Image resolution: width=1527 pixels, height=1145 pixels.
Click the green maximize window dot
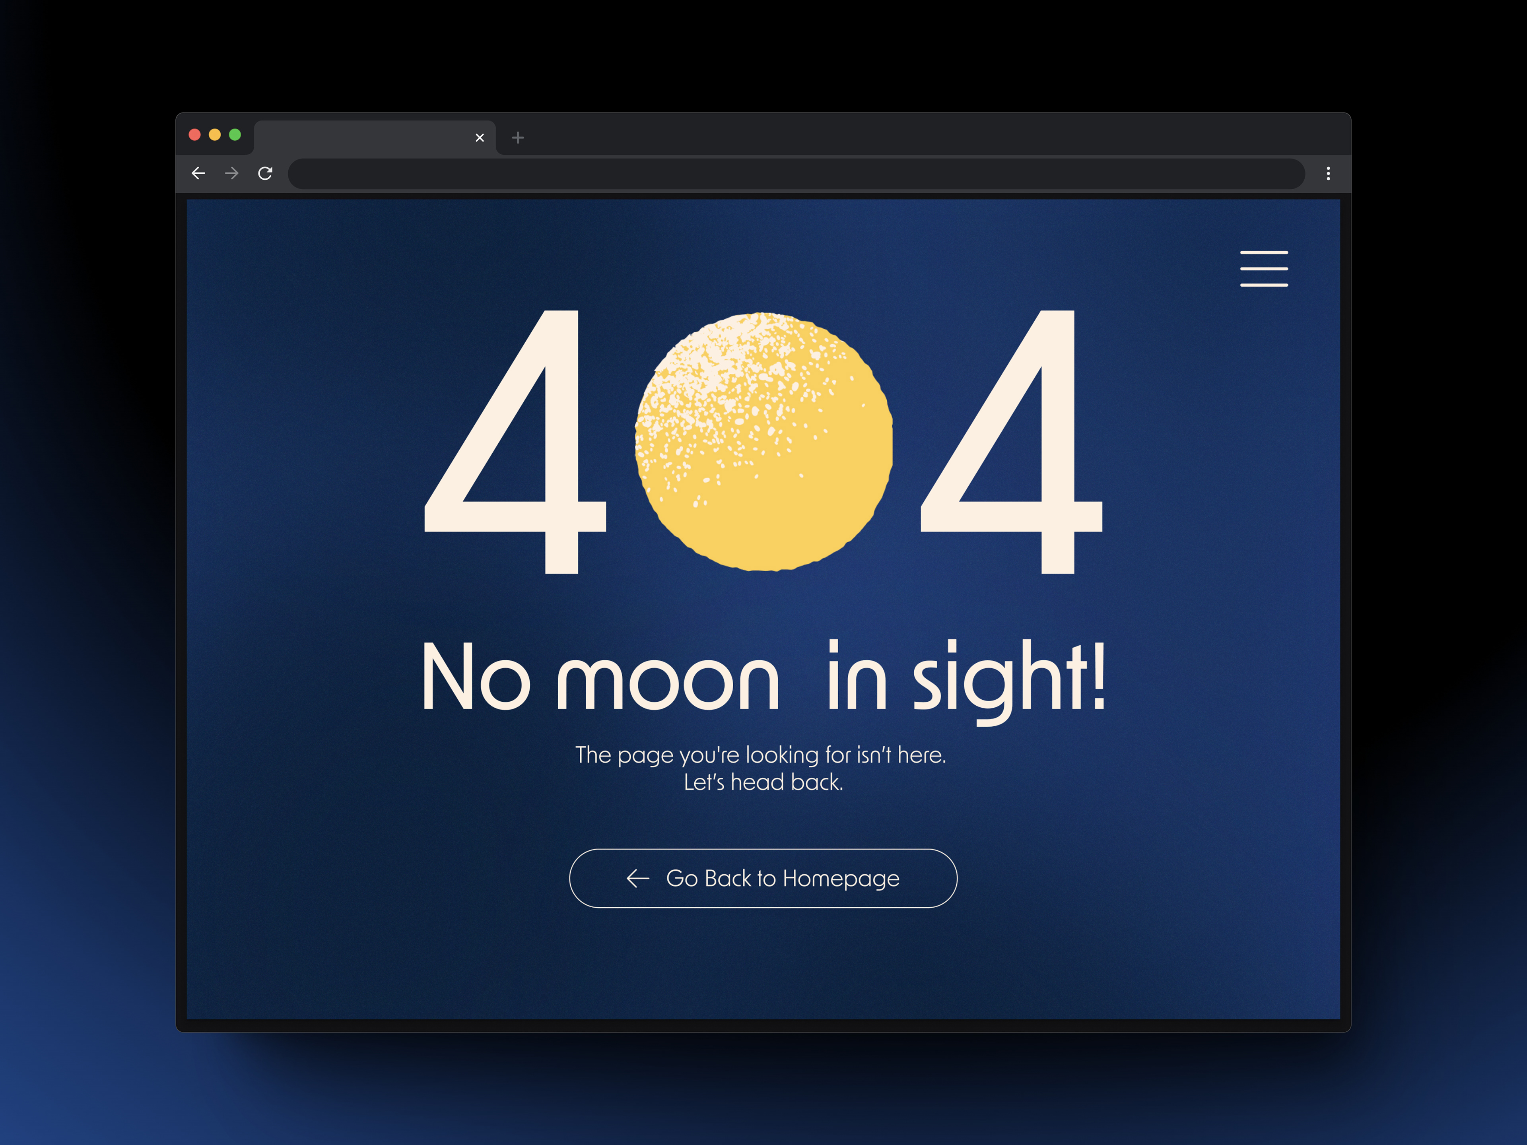(x=235, y=135)
